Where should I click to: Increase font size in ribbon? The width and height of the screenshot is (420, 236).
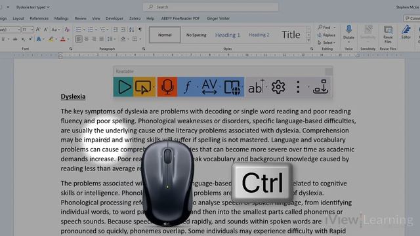(38, 29)
